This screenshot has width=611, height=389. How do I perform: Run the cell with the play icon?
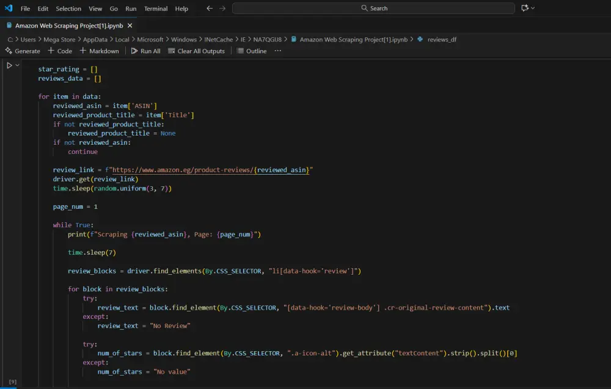[9, 65]
